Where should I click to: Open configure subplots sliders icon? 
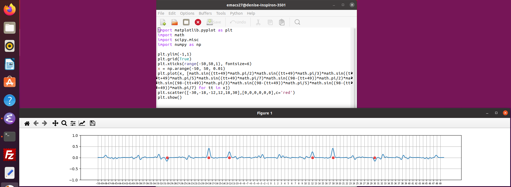[x=73, y=123]
